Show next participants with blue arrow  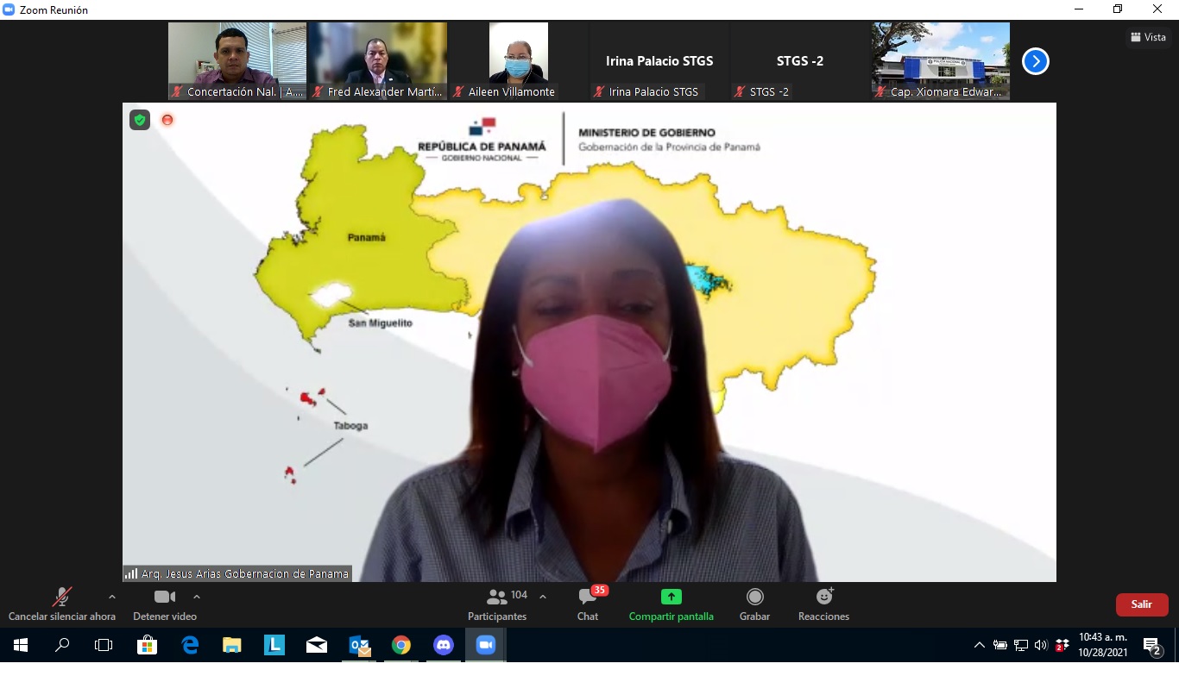tap(1036, 61)
